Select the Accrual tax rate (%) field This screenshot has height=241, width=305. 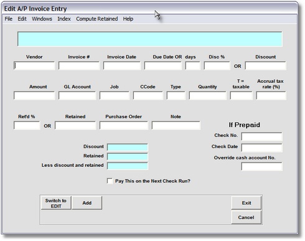pyautogui.click(x=271, y=96)
